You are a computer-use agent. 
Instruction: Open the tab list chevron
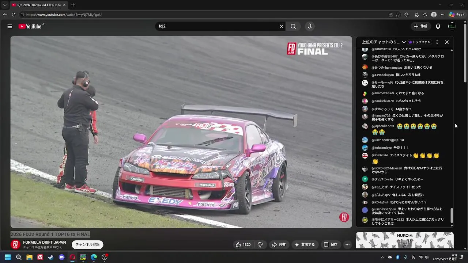(x=5, y=5)
